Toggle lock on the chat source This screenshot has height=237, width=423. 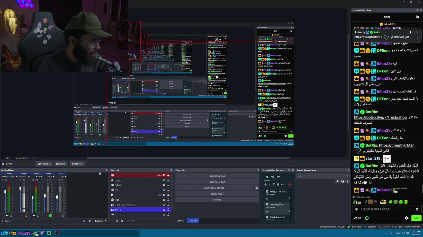click(x=168, y=200)
